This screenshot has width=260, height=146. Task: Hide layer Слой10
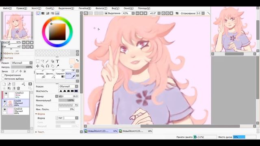(4, 109)
